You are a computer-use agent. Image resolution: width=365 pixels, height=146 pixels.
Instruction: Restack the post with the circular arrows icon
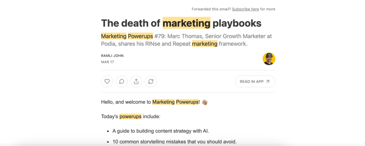click(151, 81)
